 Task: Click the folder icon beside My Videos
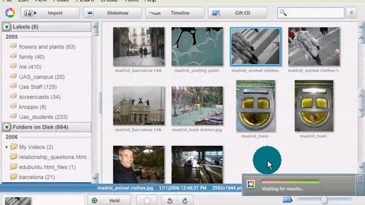click(x=14, y=146)
